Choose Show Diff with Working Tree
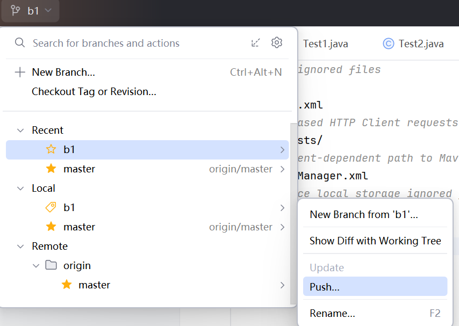This screenshot has height=326, width=459. coord(375,241)
